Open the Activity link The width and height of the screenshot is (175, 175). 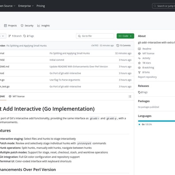(x=146, y=58)
